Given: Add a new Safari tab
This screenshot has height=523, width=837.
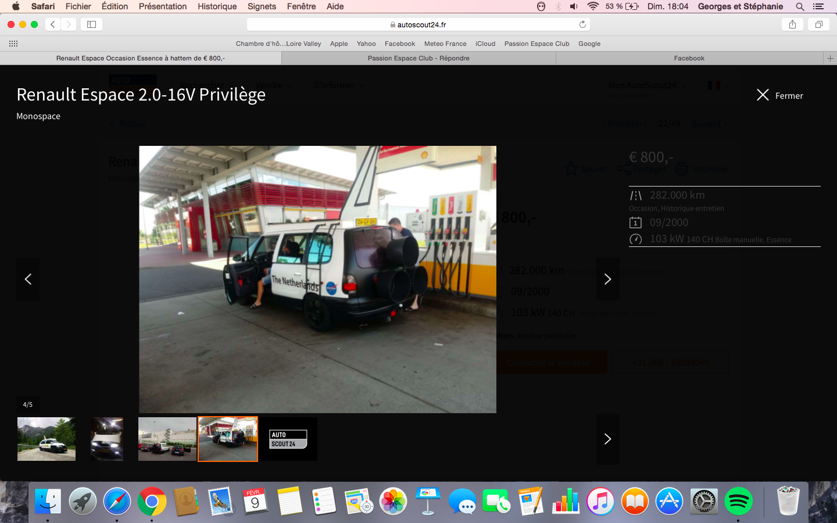Looking at the screenshot, I should pyautogui.click(x=830, y=58).
